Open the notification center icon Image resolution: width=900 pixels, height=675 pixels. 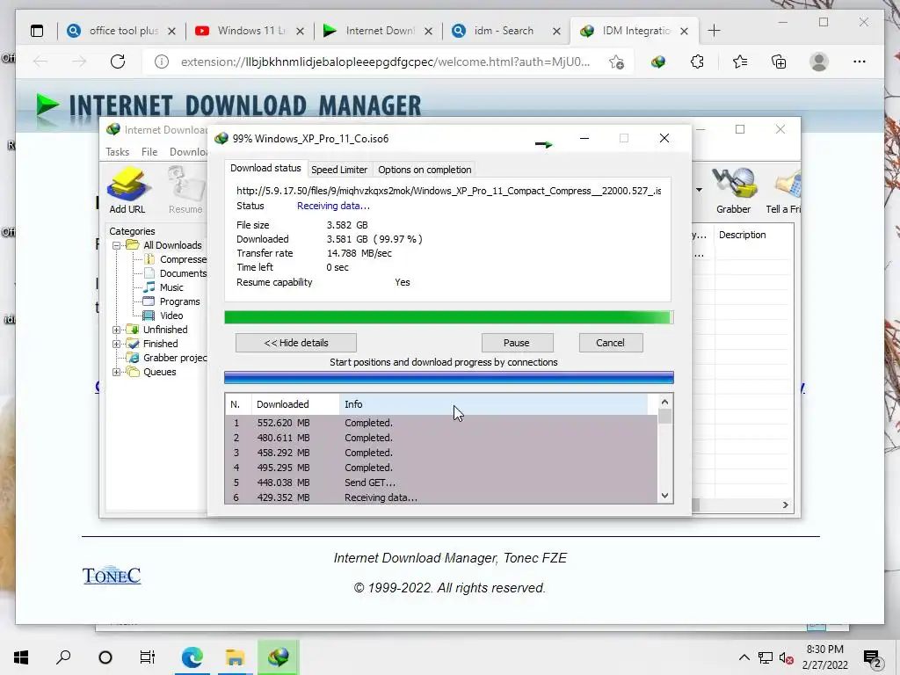click(872, 657)
